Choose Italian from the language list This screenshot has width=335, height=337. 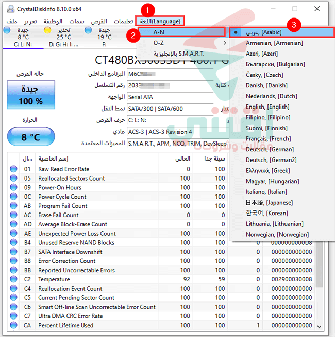(282, 192)
